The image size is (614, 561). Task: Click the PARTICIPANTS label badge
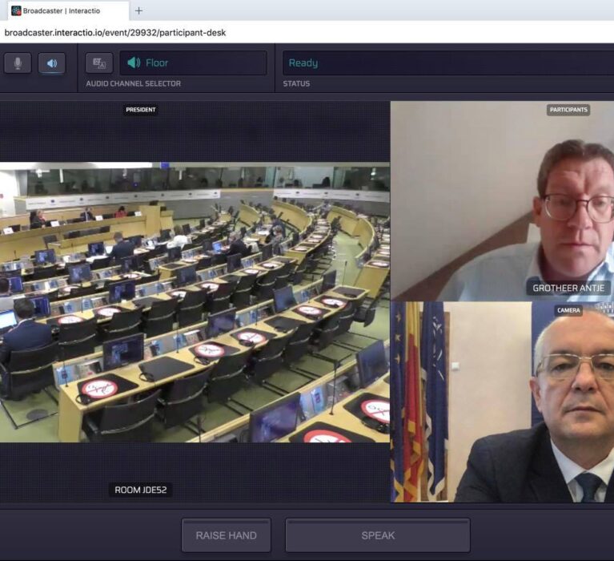click(x=568, y=110)
